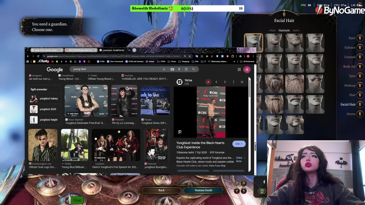Open the Google apps grid
The width and height of the screenshot is (365, 205).
click(239, 69)
